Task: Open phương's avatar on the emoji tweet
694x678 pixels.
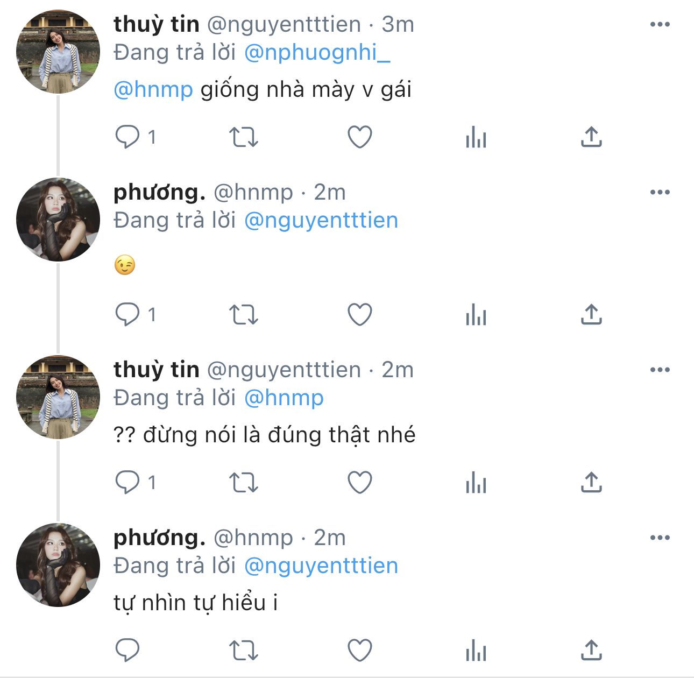Action: tap(58, 220)
